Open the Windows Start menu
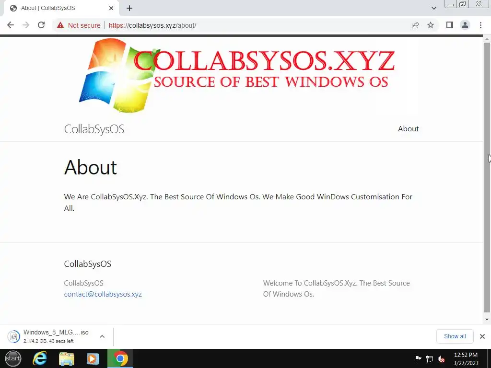 click(x=13, y=358)
